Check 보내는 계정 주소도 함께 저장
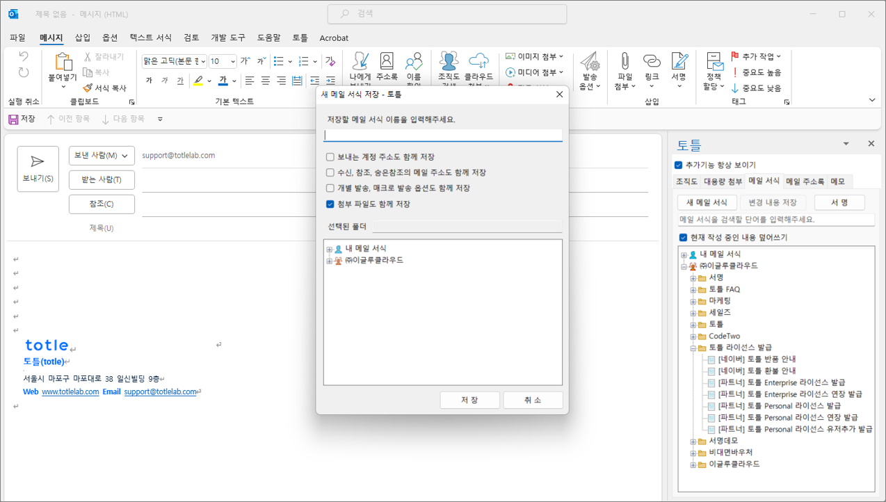 [330, 157]
